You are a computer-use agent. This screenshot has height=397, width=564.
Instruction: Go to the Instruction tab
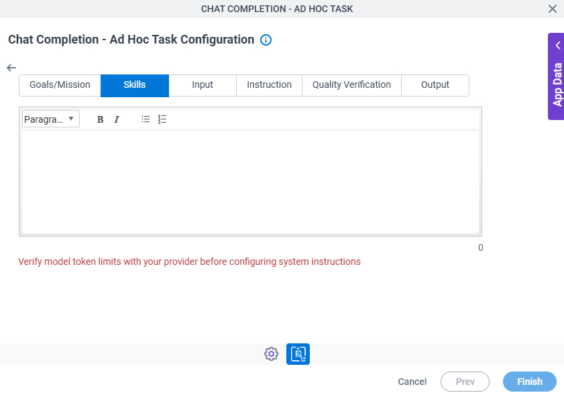[x=269, y=85]
